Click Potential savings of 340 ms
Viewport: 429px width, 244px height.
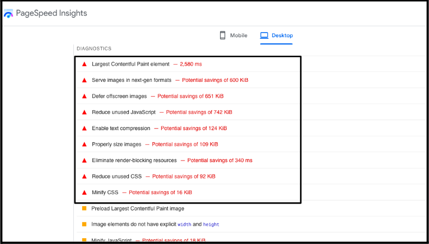pos(219,161)
